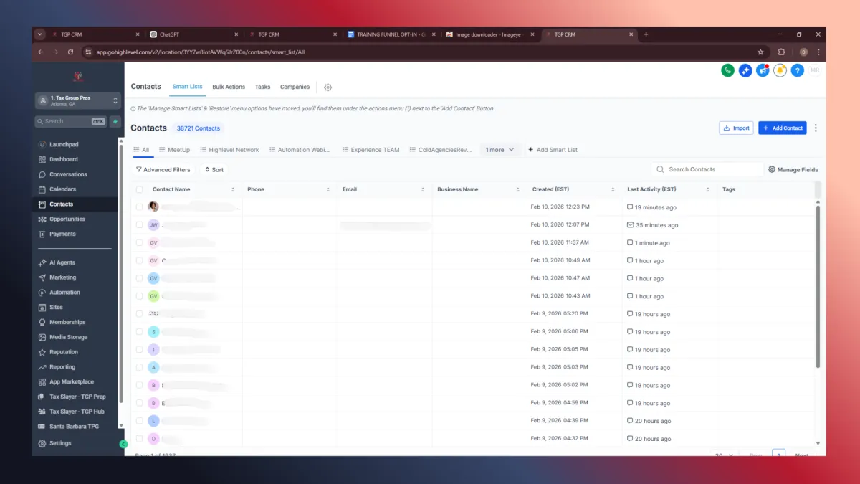Click the Email column sort arrows
This screenshot has width=860, height=484.
(423, 189)
